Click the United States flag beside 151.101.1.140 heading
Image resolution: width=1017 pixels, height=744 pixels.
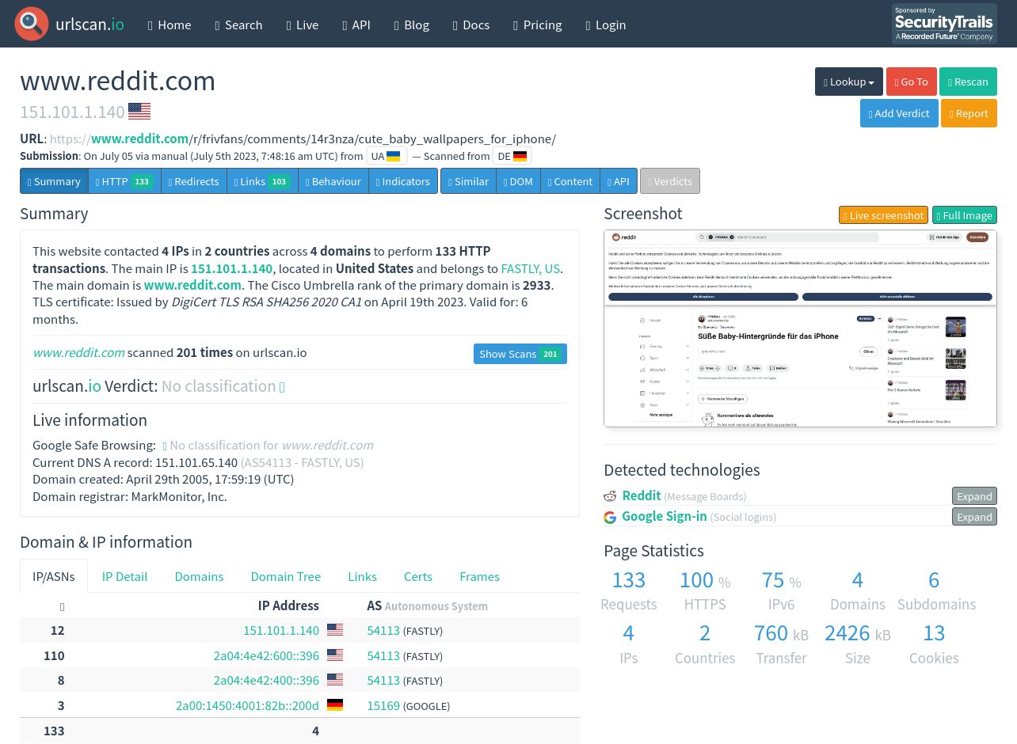coord(139,112)
